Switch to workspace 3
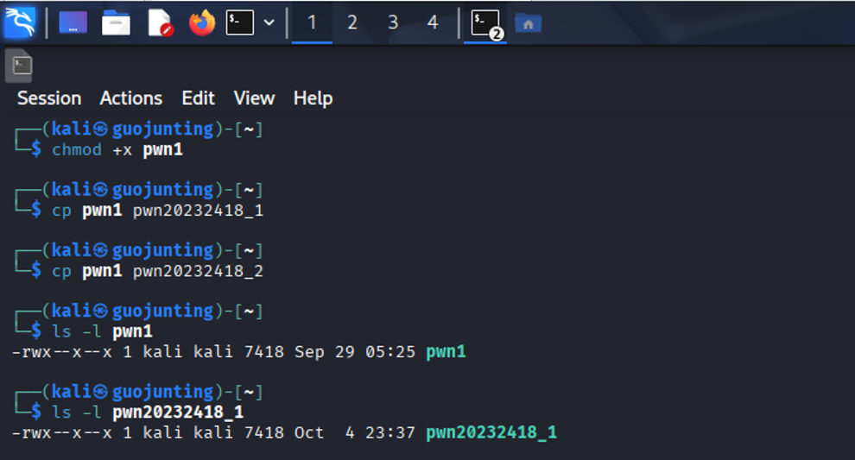This screenshot has height=460, width=855. click(x=393, y=23)
